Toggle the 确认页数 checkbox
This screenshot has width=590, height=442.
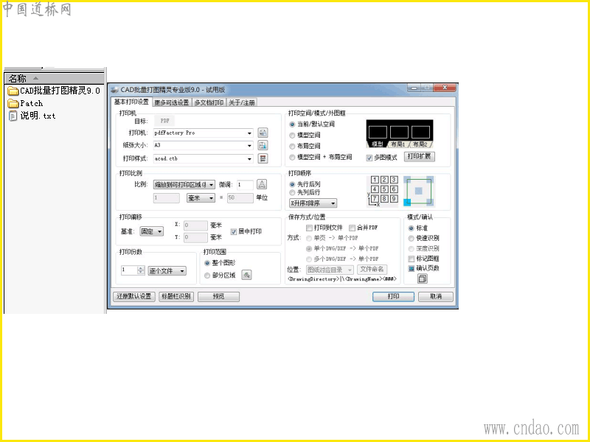pyautogui.click(x=412, y=268)
